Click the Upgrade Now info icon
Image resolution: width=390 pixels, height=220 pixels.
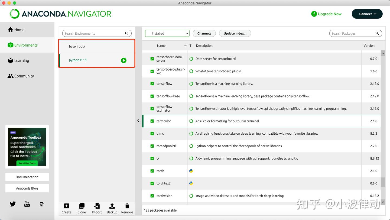pyautogui.click(x=314, y=14)
